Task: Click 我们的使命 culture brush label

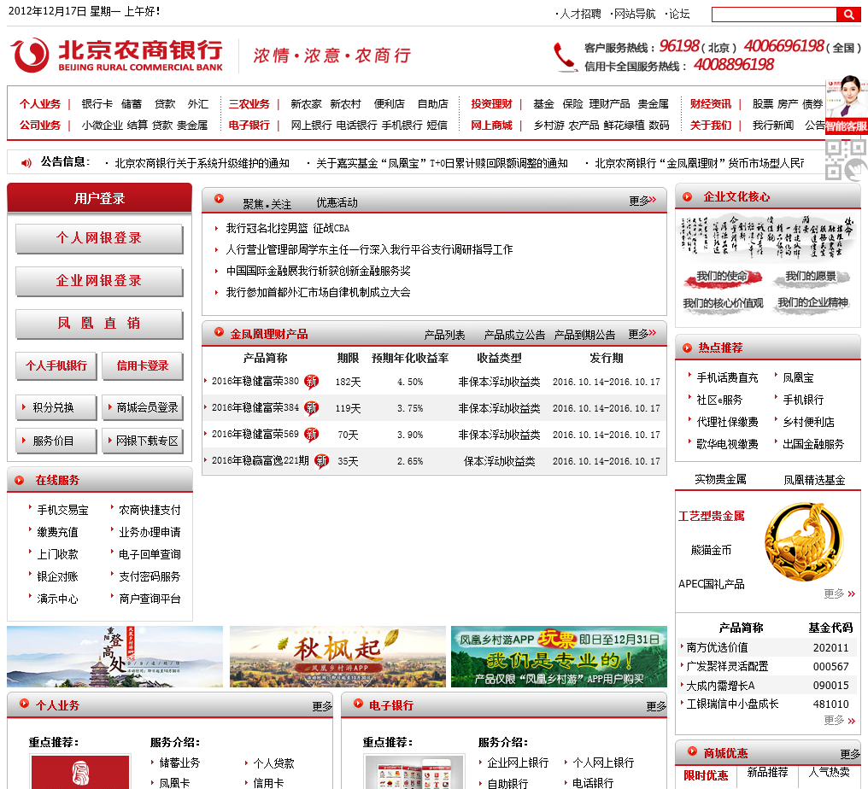Action: [x=723, y=278]
